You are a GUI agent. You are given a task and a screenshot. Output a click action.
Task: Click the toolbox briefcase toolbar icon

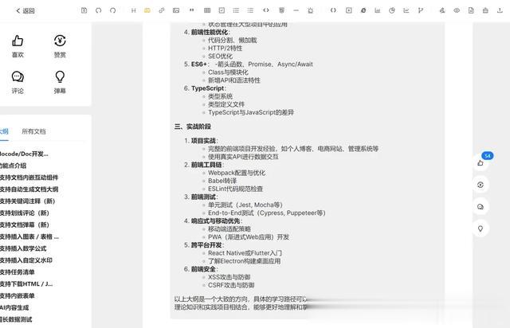485,10
